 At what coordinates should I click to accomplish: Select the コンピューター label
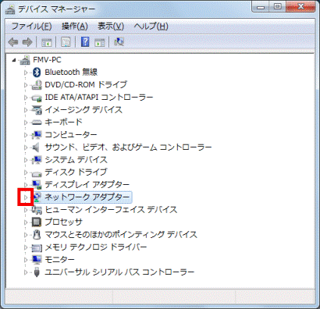click(71, 135)
